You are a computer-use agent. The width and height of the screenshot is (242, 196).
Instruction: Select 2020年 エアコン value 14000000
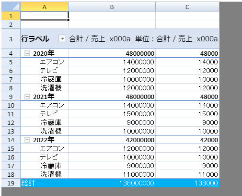point(112,62)
